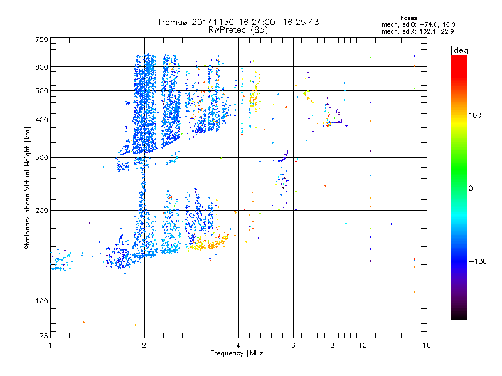Click the x-axis tick label "8"

333,345
